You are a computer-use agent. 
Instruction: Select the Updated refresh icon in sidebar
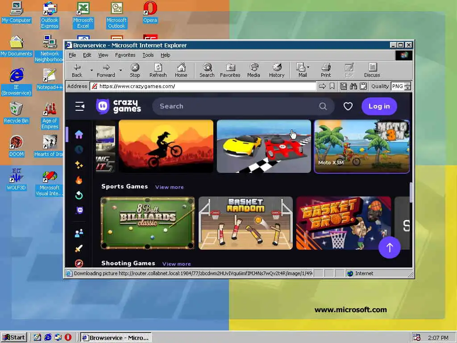point(79,195)
